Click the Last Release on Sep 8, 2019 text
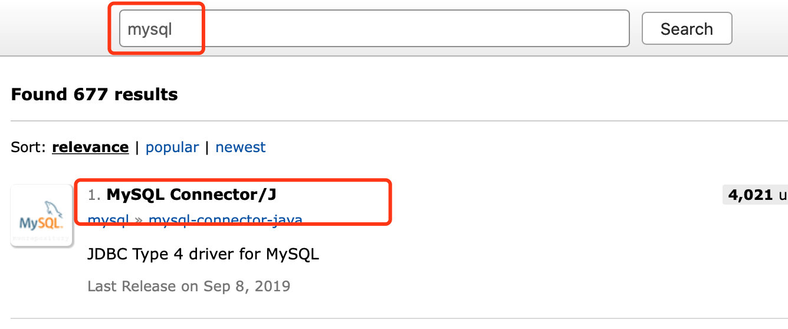 tap(189, 287)
